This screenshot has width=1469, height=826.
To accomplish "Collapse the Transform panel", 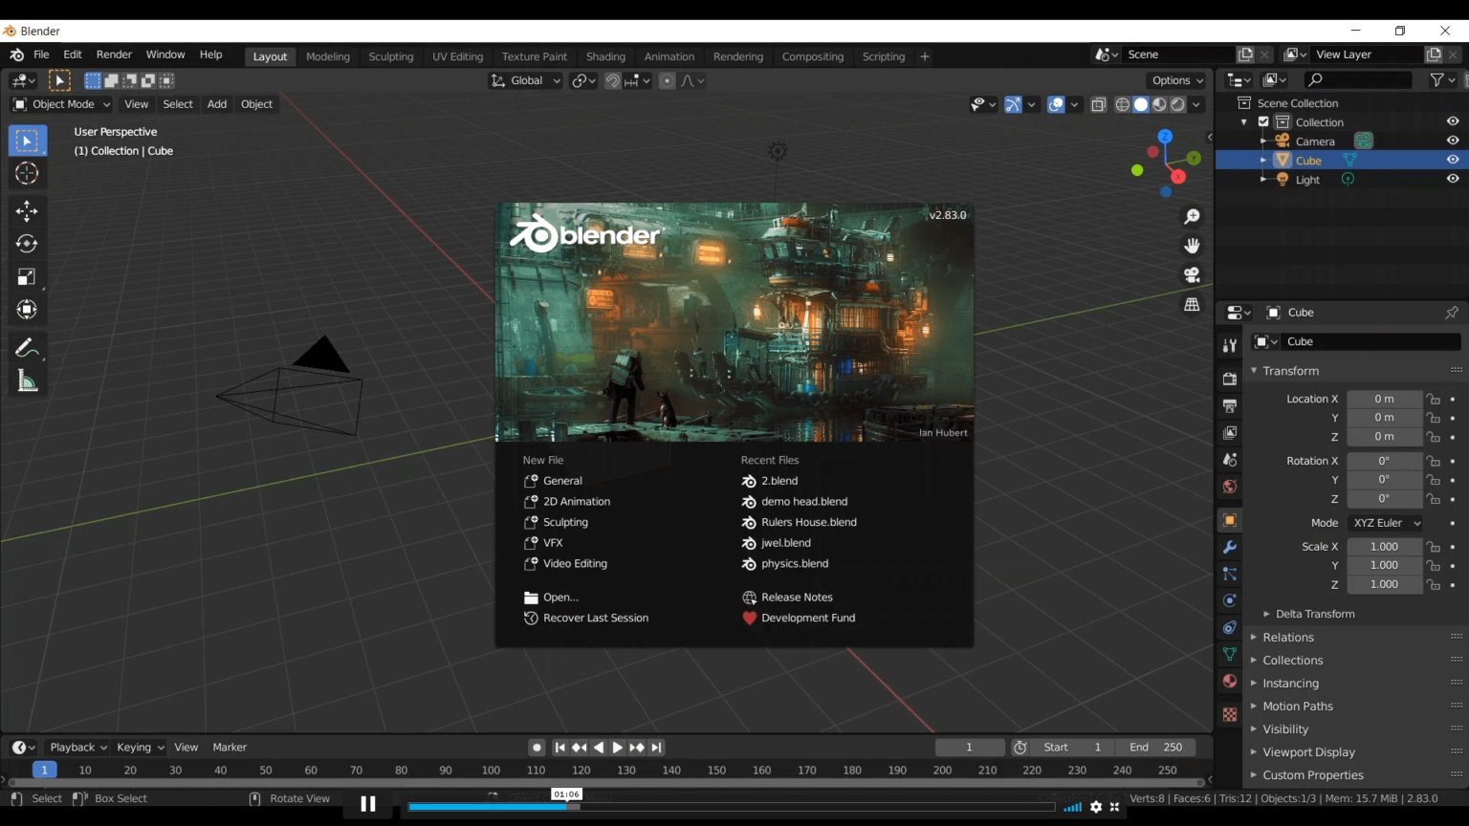I will point(1289,371).
